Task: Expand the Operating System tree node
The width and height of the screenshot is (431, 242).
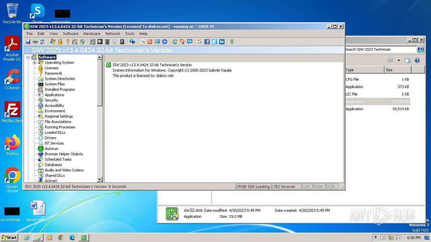Action: click(34, 63)
